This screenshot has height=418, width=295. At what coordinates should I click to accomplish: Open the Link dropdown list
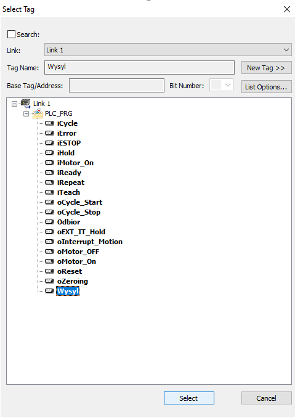click(168, 50)
